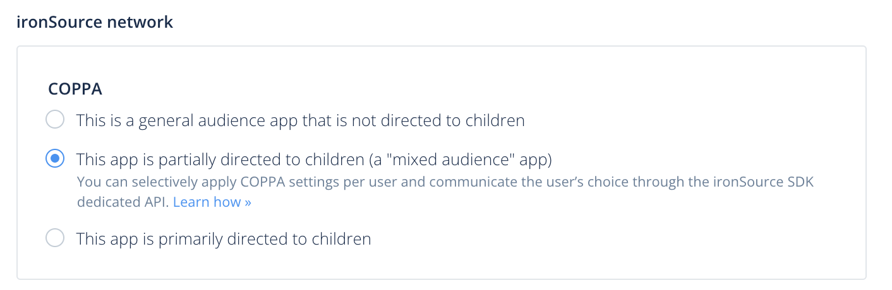Image resolution: width=892 pixels, height=290 pixels.
Task: Click the COPPA section heading
Action: tap(76, 89)
